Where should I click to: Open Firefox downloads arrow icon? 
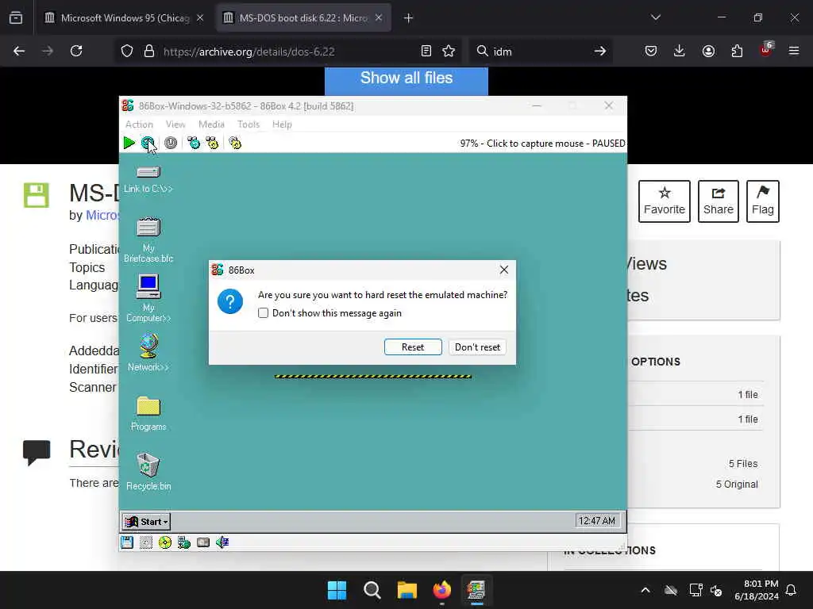click(x=680, y=51)
